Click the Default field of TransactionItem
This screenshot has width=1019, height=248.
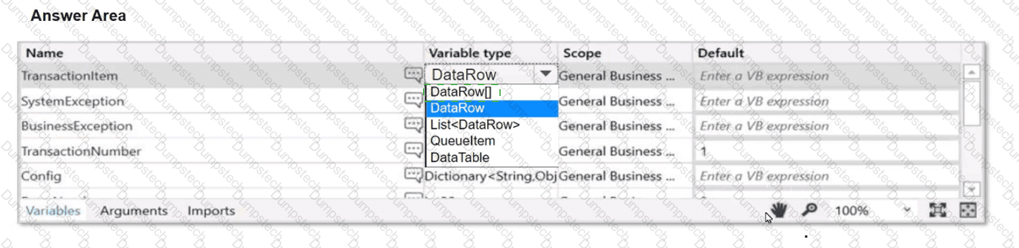[x=826, y=76]
